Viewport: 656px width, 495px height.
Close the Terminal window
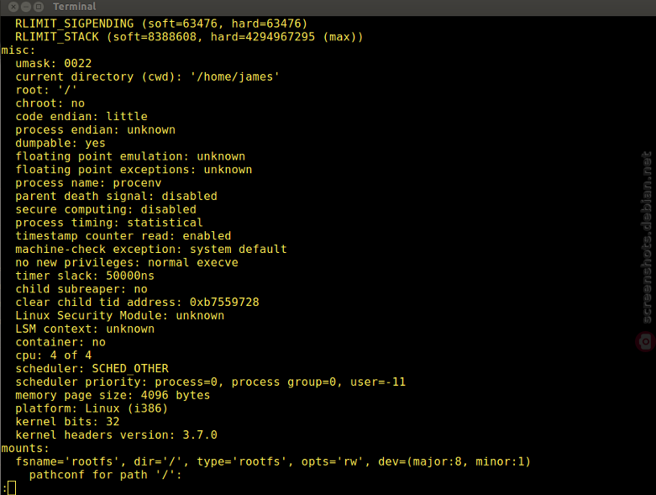click(13, 7)
